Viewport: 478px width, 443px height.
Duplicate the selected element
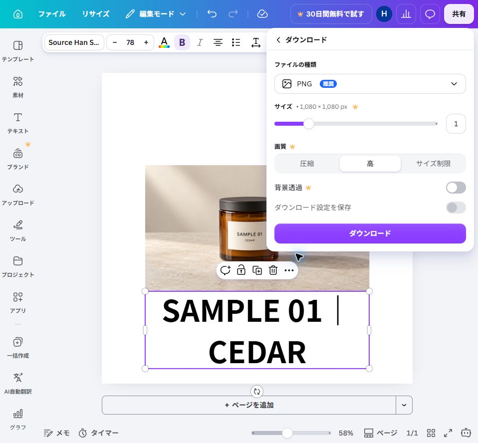pos(257,270)
